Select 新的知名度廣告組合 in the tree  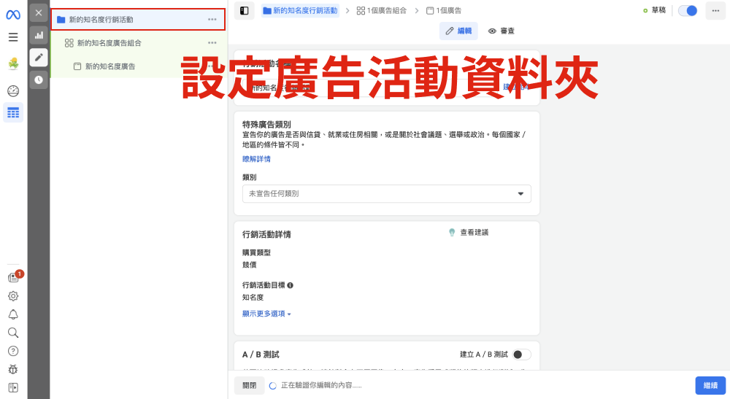(109, 43)
